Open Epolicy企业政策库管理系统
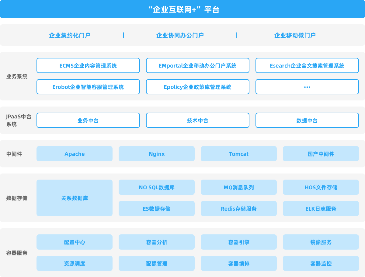The width and height of the screenshot is (365, 277). pyautogui.click(x=197, y=87)
